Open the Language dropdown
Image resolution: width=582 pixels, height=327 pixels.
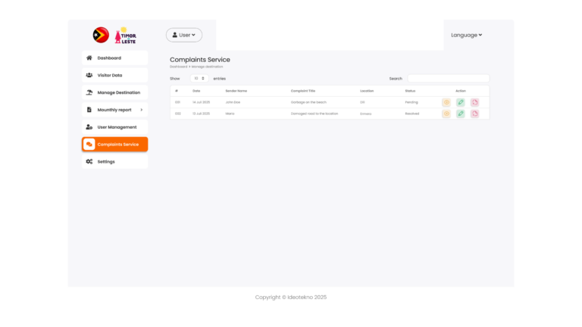(466, 35)
